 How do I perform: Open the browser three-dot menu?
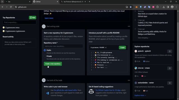pos(176,7)
